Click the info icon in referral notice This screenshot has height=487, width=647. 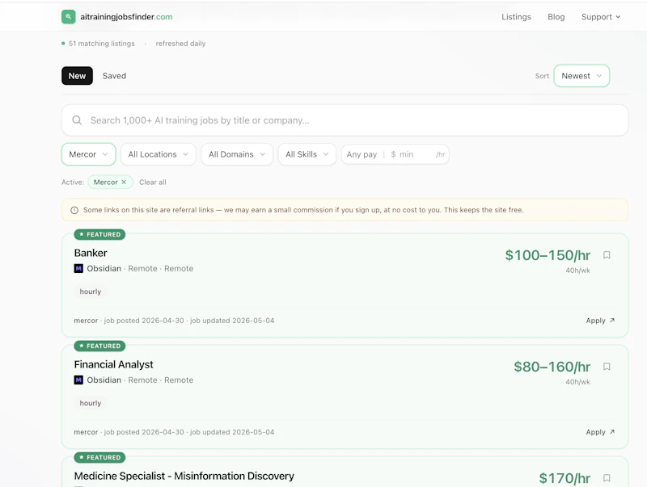click(74, 210)
